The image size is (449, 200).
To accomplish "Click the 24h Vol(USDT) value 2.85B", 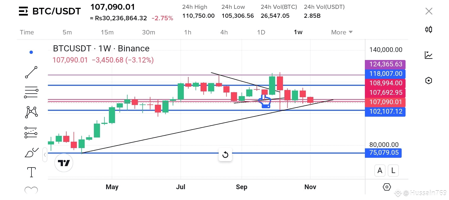I will point(312,16).
